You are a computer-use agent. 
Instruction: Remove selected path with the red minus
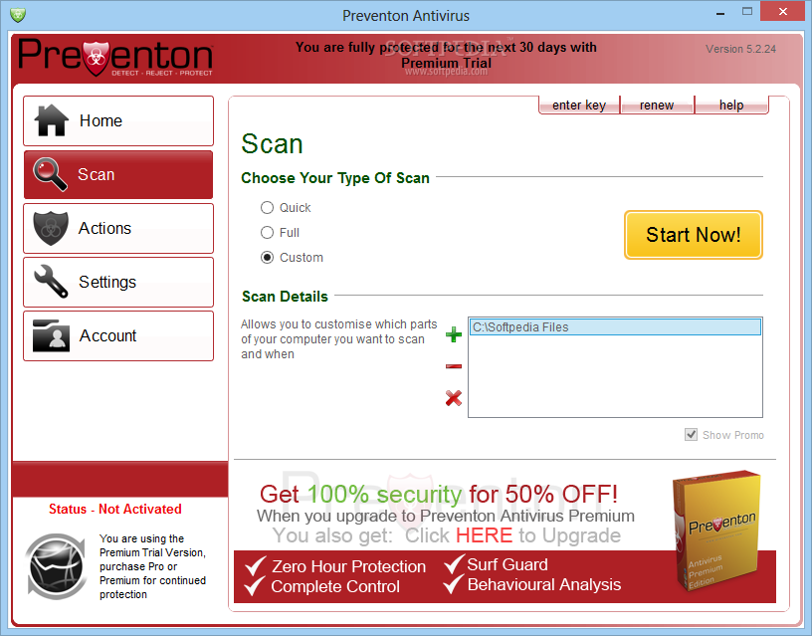pos(454,366)
